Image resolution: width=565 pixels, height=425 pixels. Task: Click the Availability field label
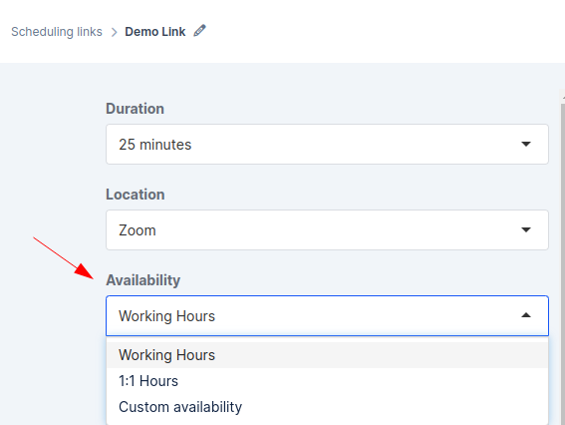click(x=143, y=280)
